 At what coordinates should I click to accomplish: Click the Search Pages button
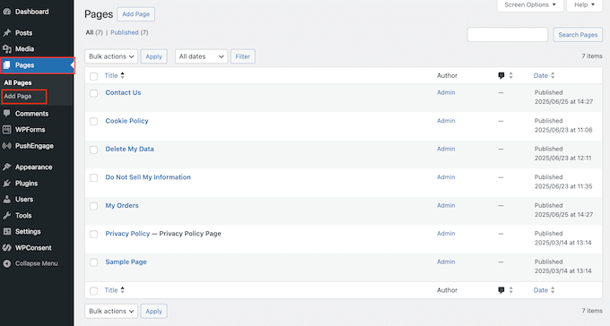point(578,35)
